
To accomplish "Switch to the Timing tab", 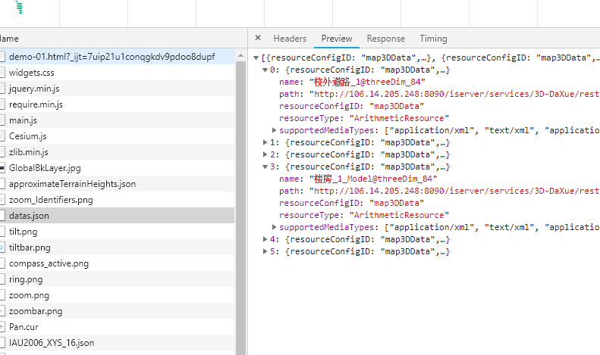I will pyautogui.click(x=433, y=39).
